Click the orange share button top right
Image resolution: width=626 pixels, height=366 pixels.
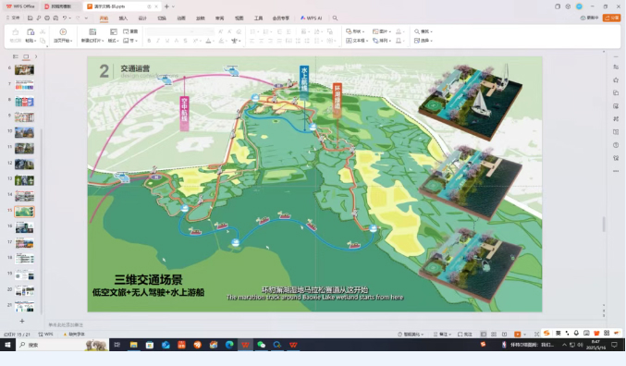(x=611, y=18)
